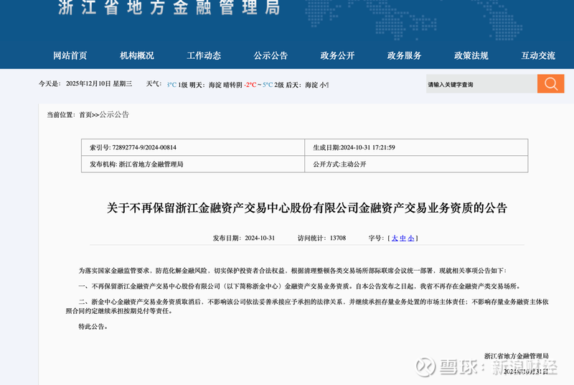Image resolution: width=574 pixels, height=385 pixels.
Task: Click the 生成日期 2024-10-31 17:21:59 cell
Action: 416,147
